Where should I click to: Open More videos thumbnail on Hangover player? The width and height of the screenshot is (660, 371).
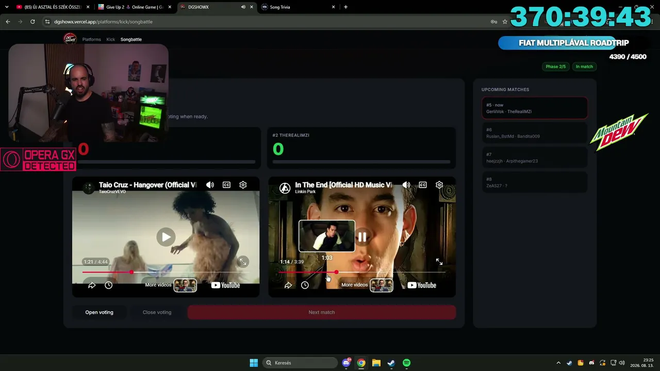[x=185, y=285]
